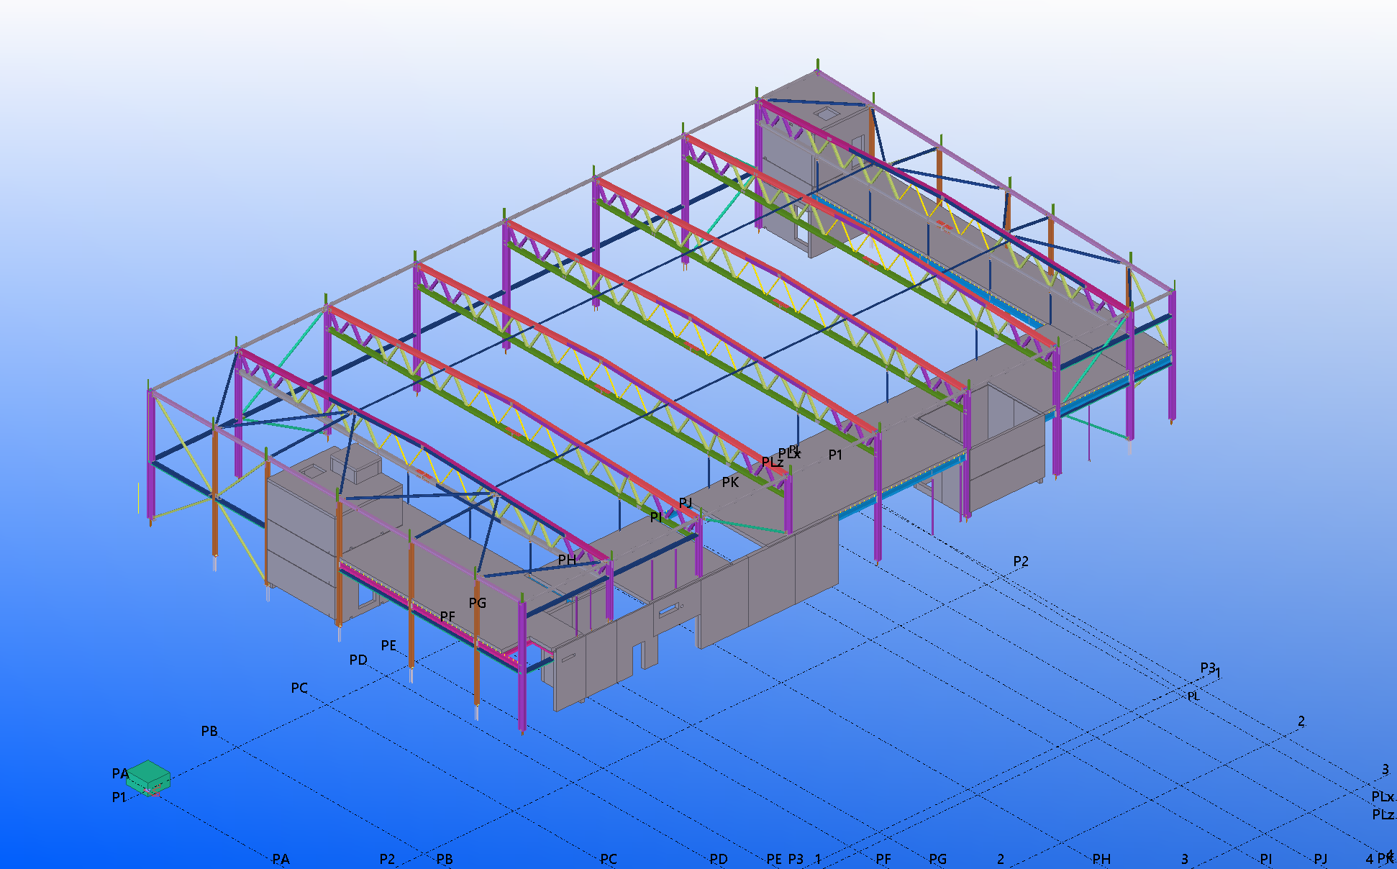Viewport: 1397px width, 869px height.
Task: Select the PD grid label left of PE
Action: [358, 660]
